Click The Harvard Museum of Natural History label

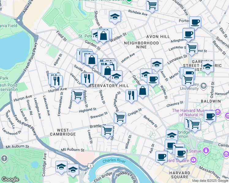[x=193, y=113]
